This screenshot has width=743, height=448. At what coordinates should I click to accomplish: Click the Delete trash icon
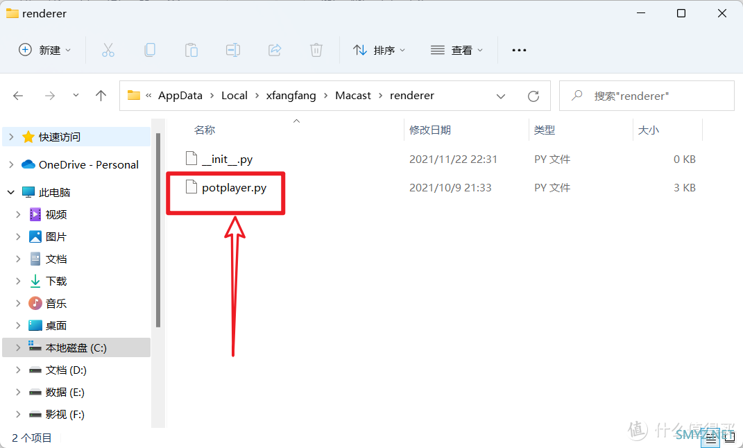[316, 50]
